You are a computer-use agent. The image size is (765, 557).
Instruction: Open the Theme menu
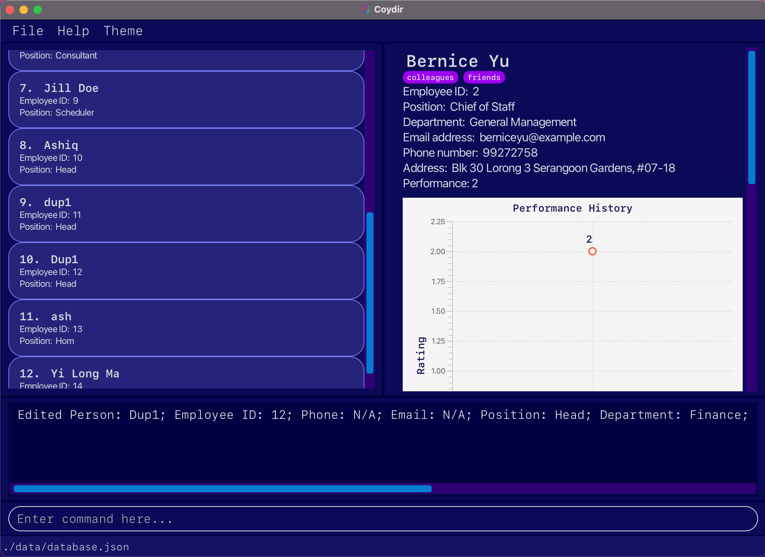123,31
